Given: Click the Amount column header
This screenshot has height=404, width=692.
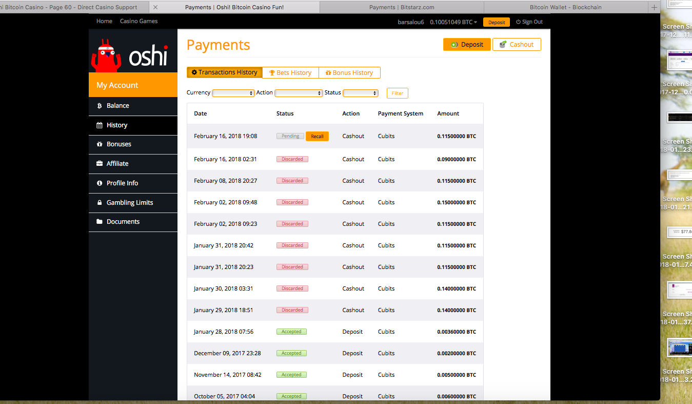Looking at the screenshot, I should tap(448, 113).
